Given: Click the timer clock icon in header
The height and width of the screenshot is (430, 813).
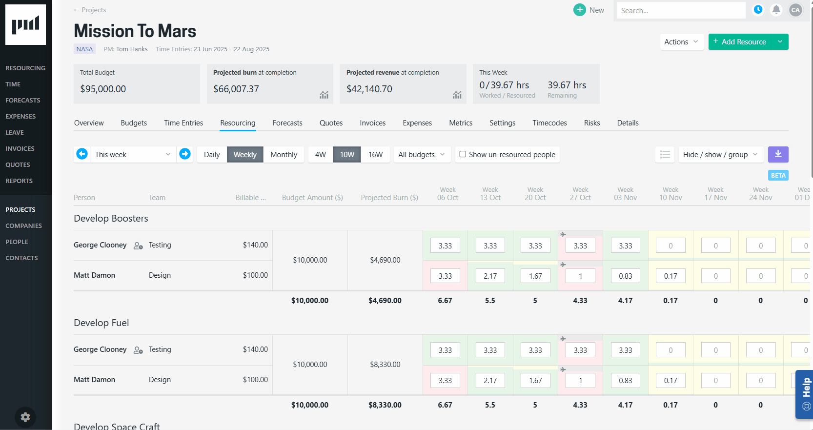Looking at the screenshot, I should tap(758, 10).
